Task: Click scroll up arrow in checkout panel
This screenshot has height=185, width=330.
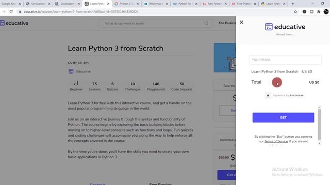Action: click(x=320, y=107)
